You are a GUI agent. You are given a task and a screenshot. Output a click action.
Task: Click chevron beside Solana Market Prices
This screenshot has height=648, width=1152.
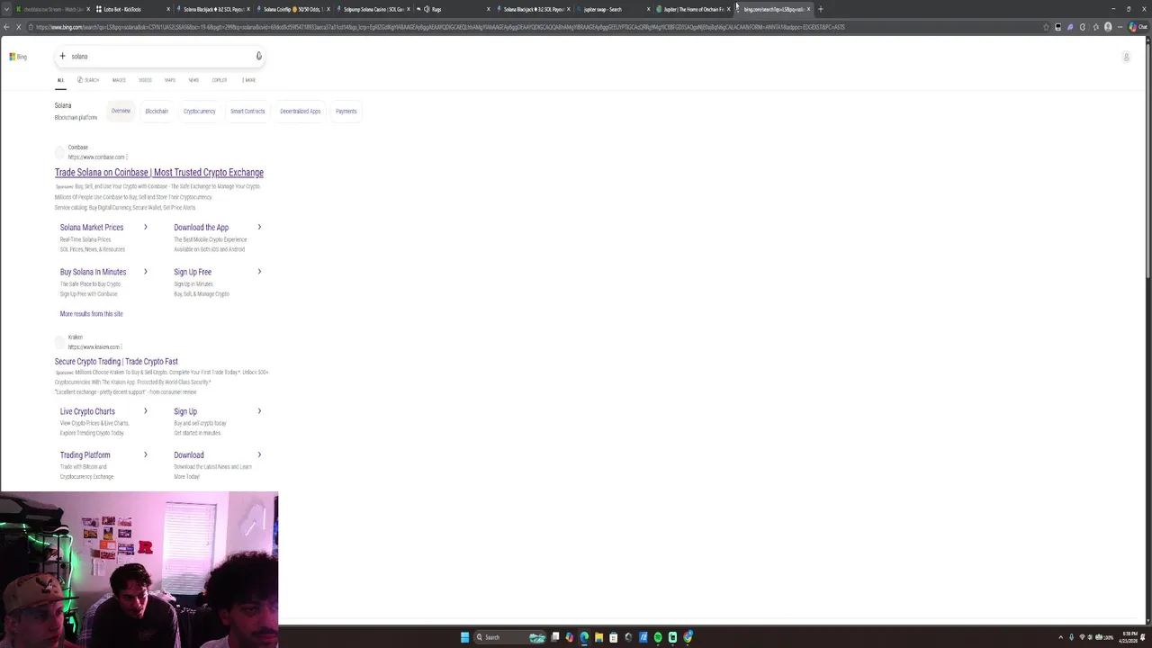tap(145, 228)
